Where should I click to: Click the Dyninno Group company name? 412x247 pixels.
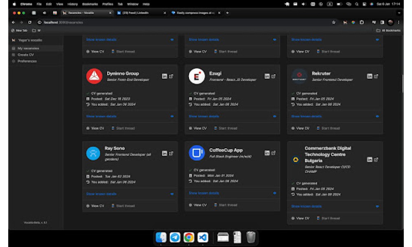tap(123, 74)
